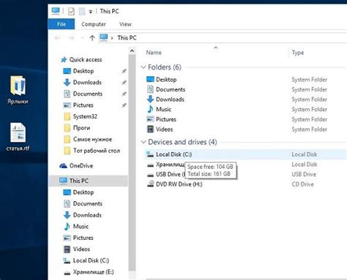This screenshot has width=347, height=280.
Task: Click the Forward navigation arrow
Action: pos(71,38)
